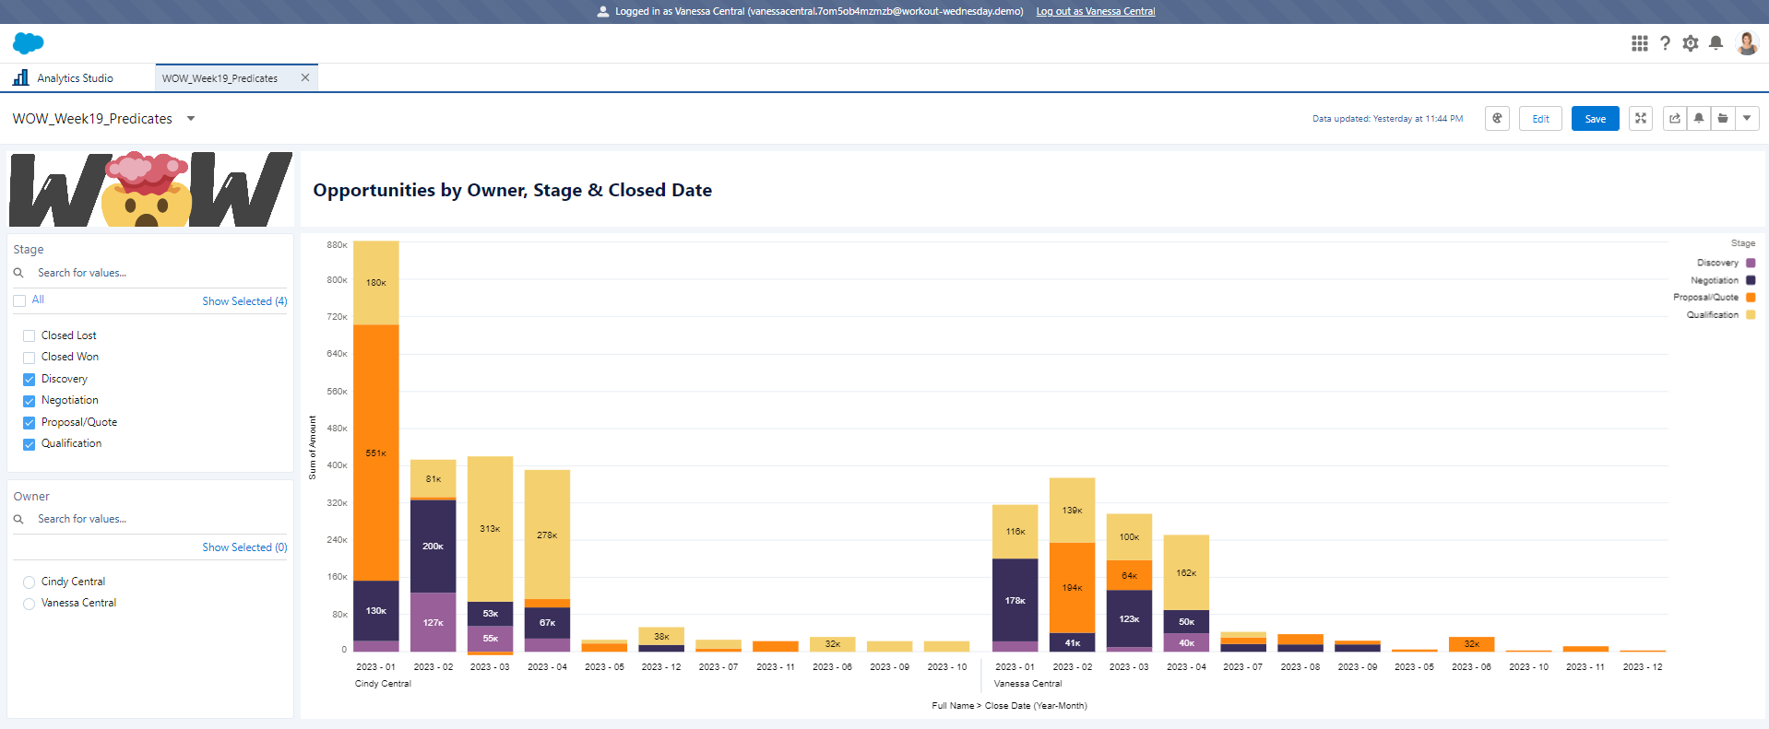Click the Data updated timestamp text

[1387, 119]
